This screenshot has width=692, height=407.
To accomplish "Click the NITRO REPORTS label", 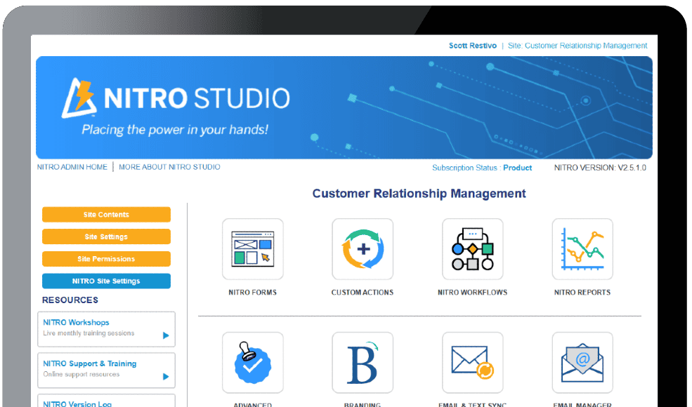I will pos(582,293).
